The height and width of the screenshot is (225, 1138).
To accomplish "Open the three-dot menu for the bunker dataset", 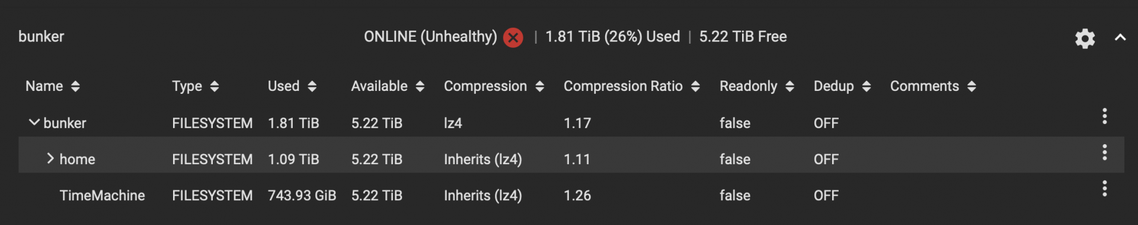I will click(1104, 116).
